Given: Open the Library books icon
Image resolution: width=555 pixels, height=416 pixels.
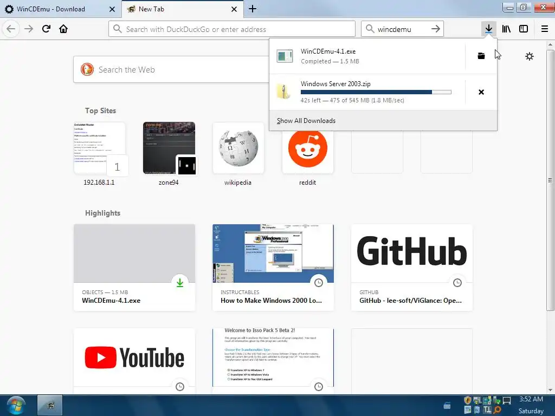Looking at the screenshot, I should point(506,29).
